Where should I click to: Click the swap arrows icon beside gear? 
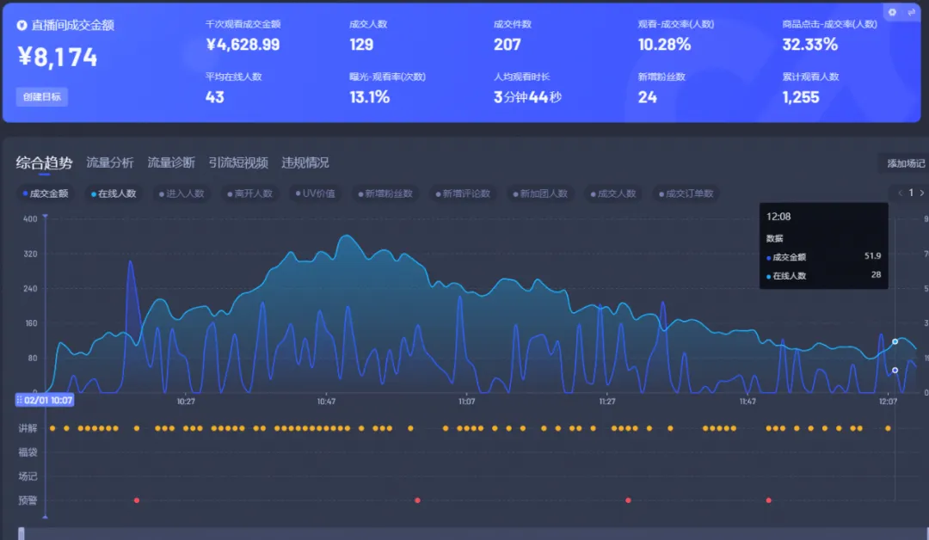[x=912, y=12]
